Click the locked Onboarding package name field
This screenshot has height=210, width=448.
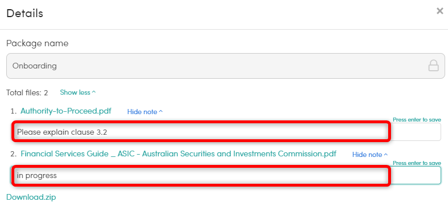click(x=226, y=66)
